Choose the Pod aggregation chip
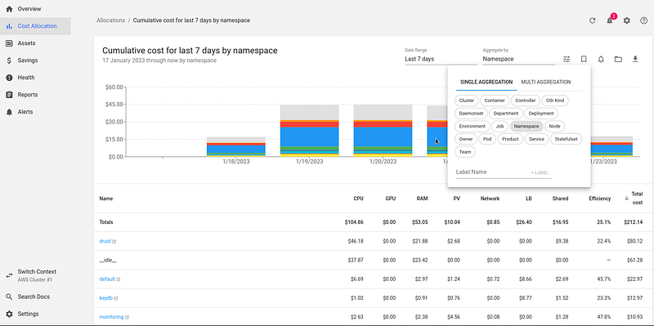This screenshot has width=654, height=326. [x=487, y=139]
